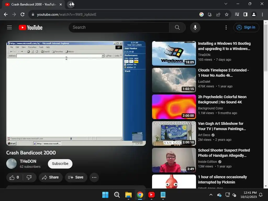Click the Inside Edition channel name
The width and height of the screenshot is (268, 201).
point(208,162)
